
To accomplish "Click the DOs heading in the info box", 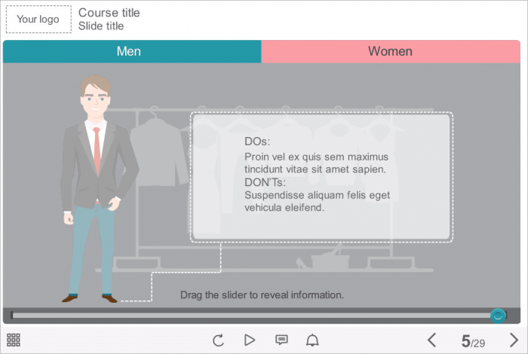I will click(257, 142).
